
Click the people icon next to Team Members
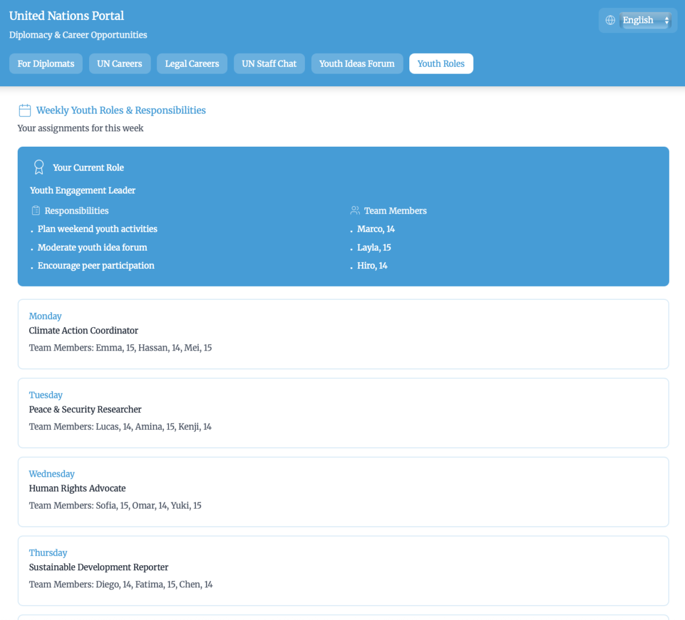[x=355, y=211]
